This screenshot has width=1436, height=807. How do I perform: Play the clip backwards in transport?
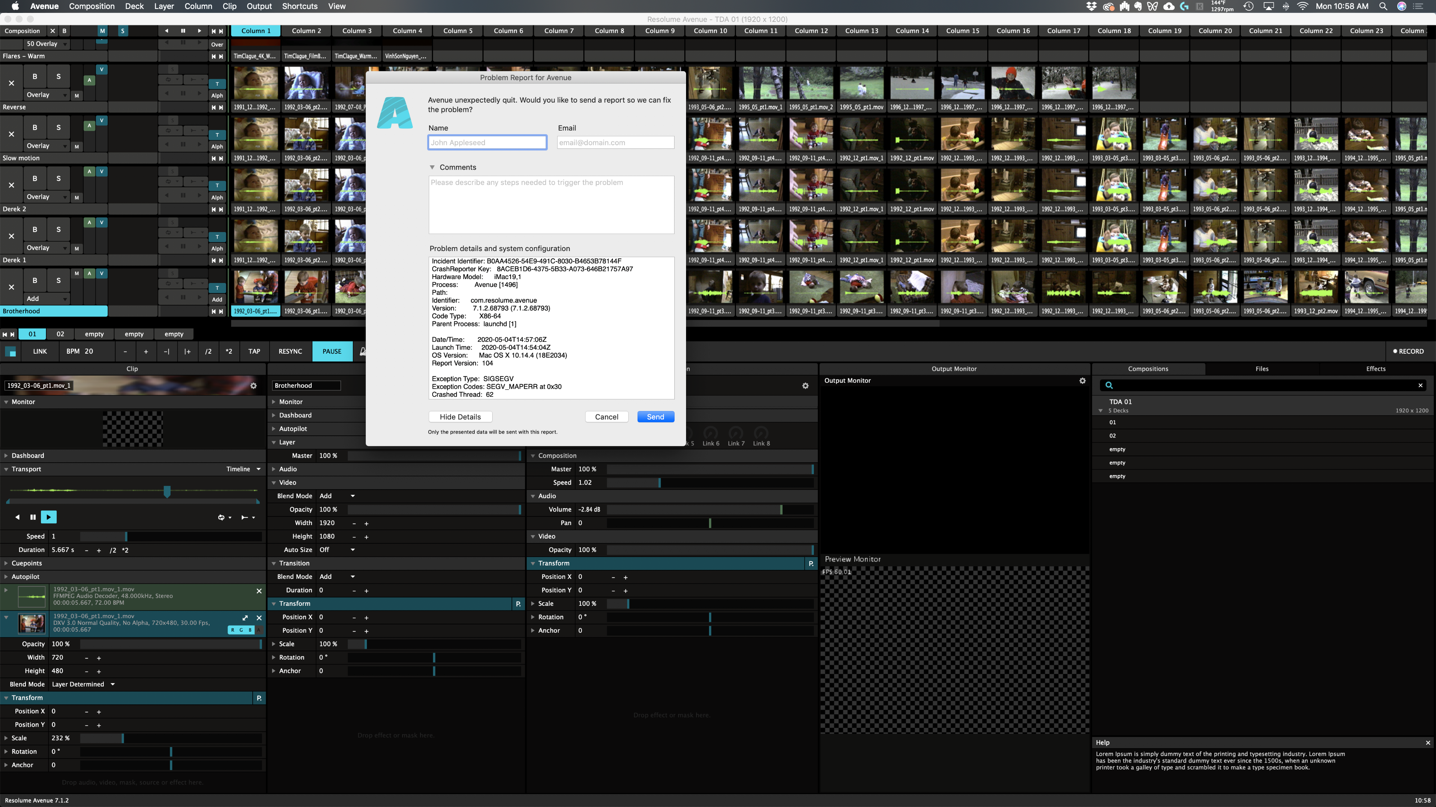coord(17,517)
